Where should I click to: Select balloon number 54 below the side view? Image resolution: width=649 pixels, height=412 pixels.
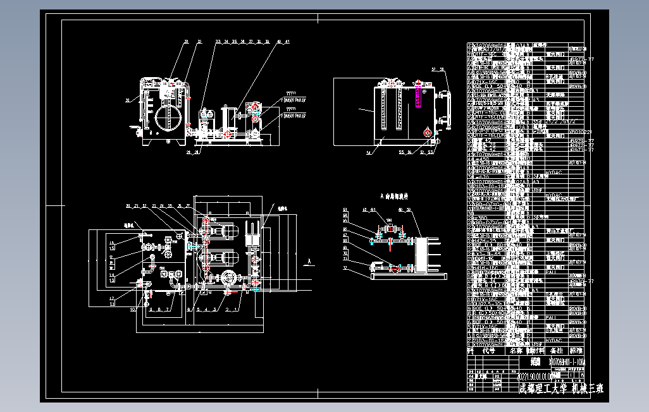(368, 153)
